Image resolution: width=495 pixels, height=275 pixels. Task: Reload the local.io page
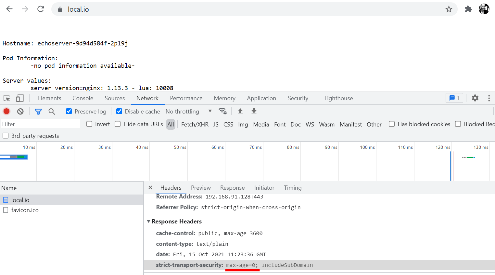41,9
